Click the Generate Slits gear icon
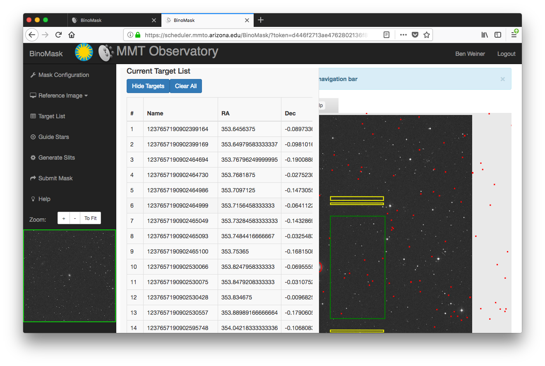Image resolution: width=545 pixels, height=366 pixels. click(x=33, y=158)
